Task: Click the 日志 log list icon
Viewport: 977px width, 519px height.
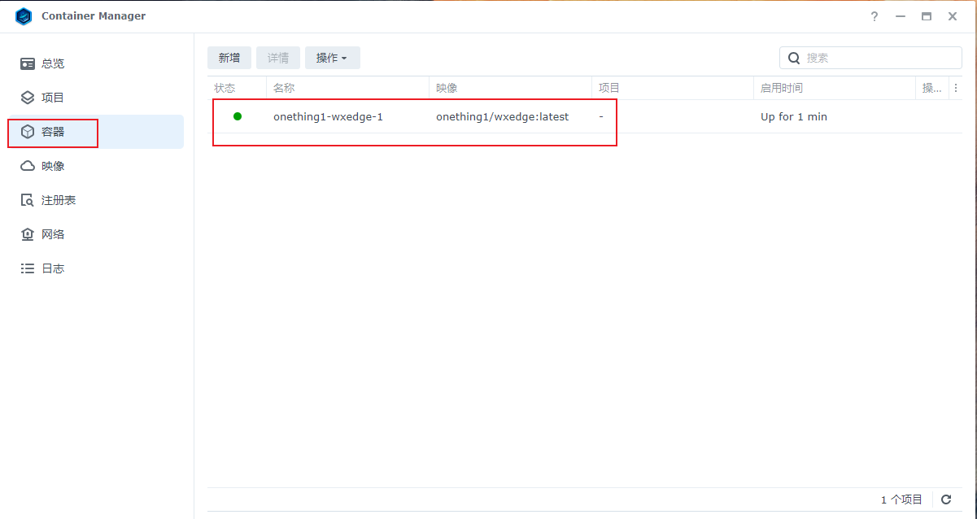Action: point(28,268)
